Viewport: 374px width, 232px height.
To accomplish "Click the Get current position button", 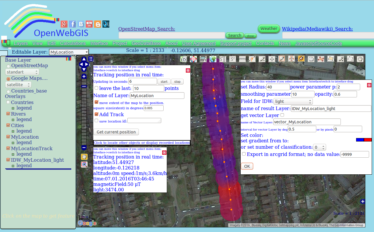I will tap(116, 132).
